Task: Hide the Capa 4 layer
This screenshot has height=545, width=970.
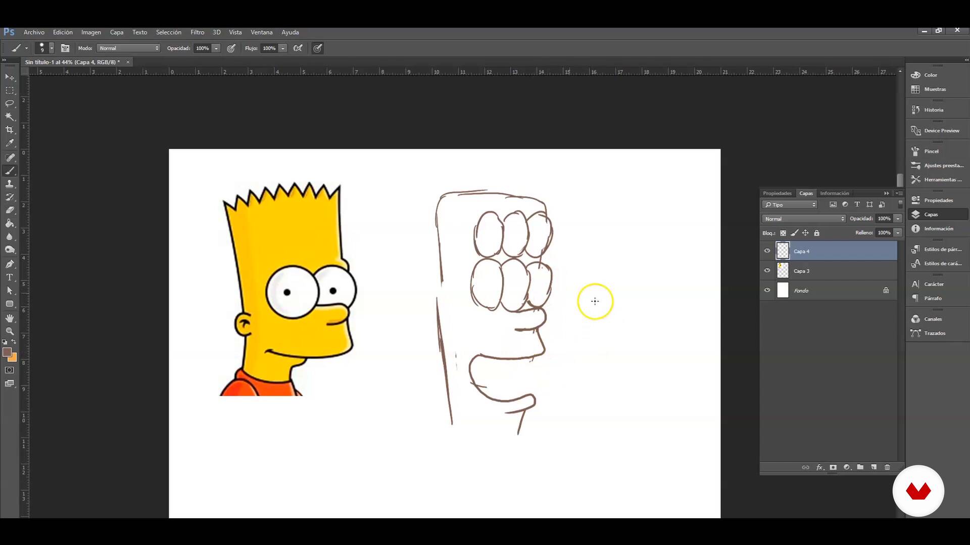Action: click(x=767, y=251)
